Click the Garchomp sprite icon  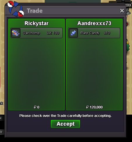click(x=16, y=33)
